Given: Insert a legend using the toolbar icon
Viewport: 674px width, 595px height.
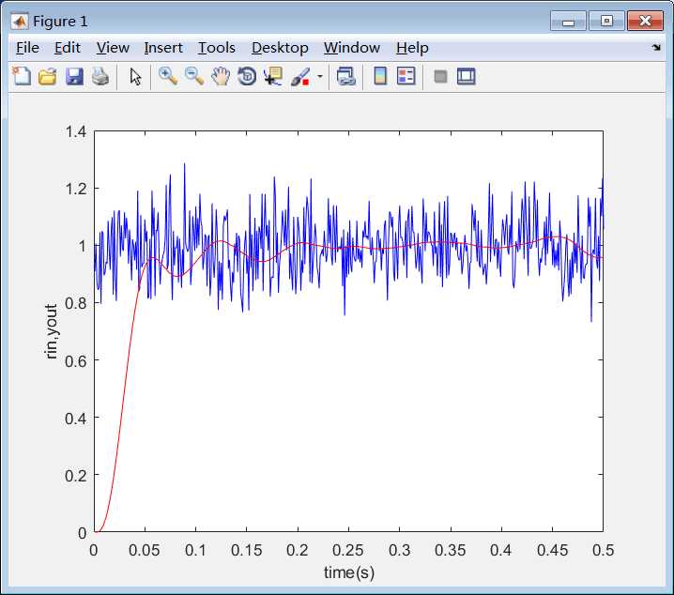Looking at the screenshot, I should click(406, 76).
